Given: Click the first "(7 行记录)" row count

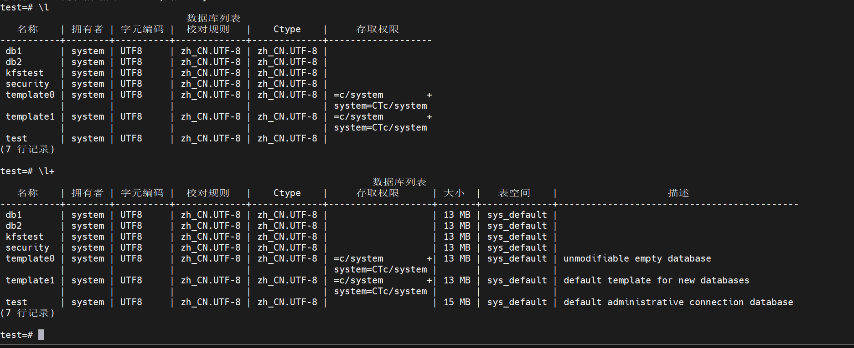Looking at the screenshot, I should 27,150.
